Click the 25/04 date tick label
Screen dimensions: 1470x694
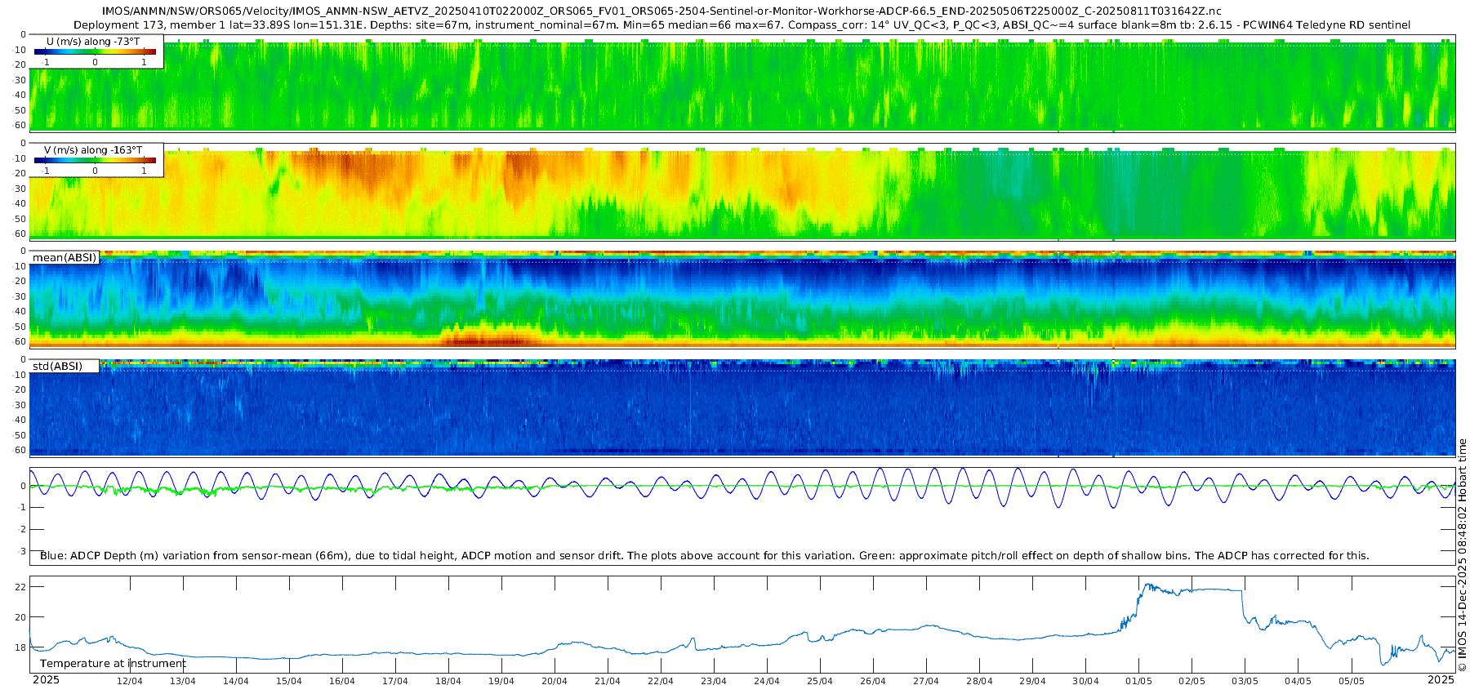pos(820,681)
